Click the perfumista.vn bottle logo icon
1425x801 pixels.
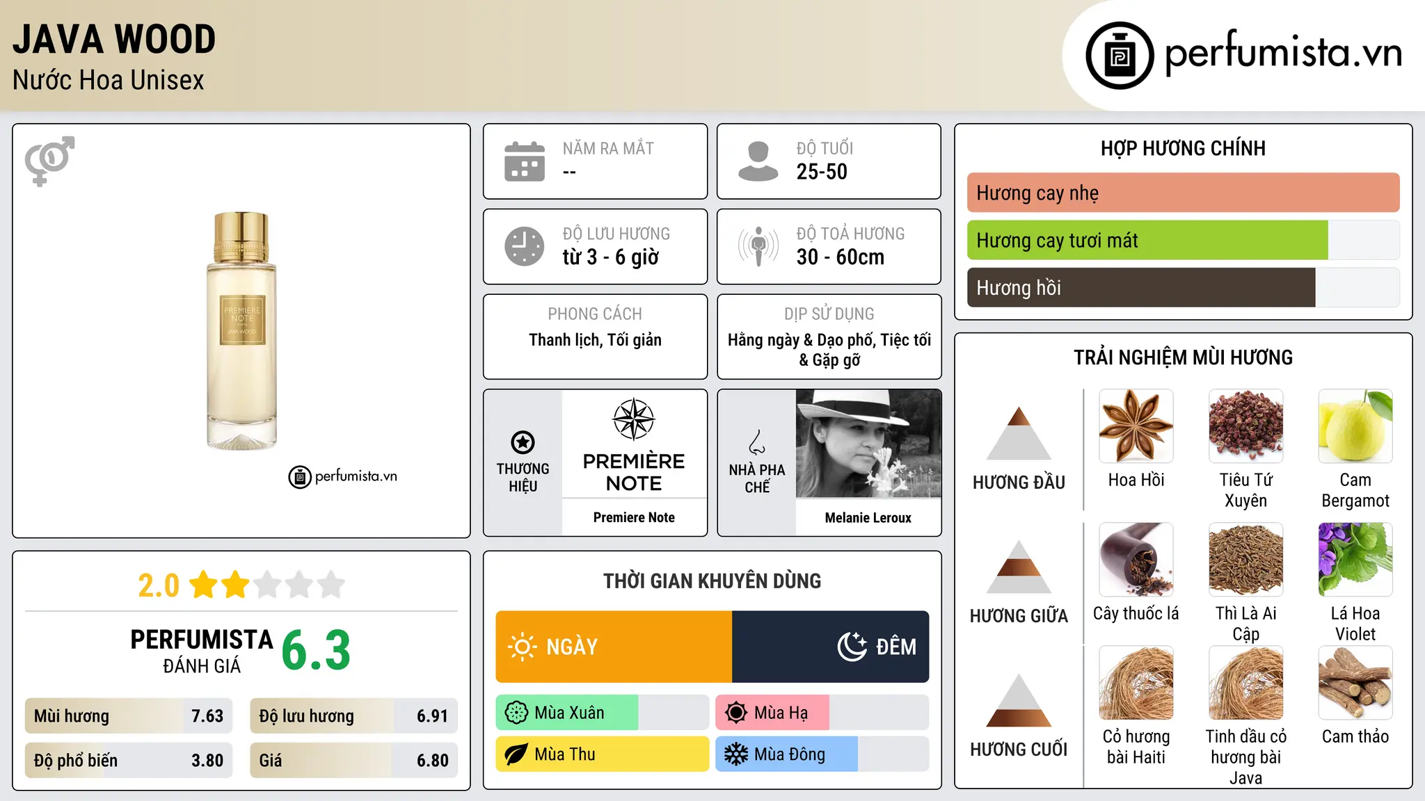point(1120,56)
